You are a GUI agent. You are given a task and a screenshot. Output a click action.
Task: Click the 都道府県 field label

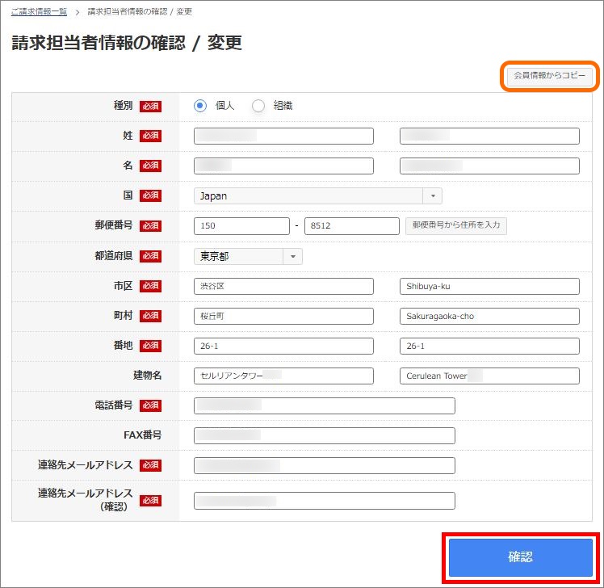pos(114,255)
